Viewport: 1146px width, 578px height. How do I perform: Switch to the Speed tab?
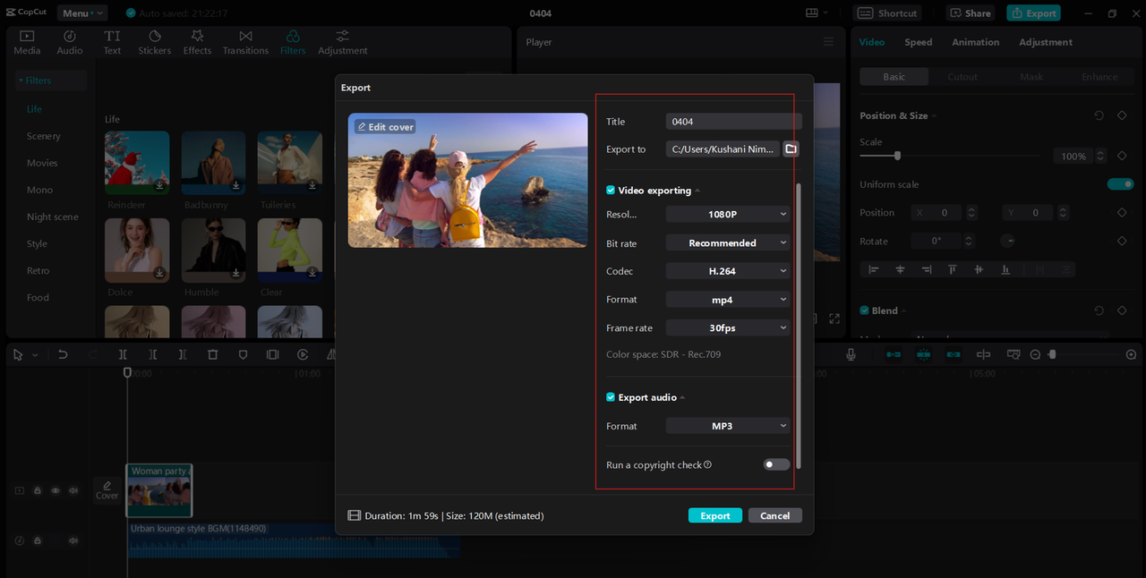point(918,42)
